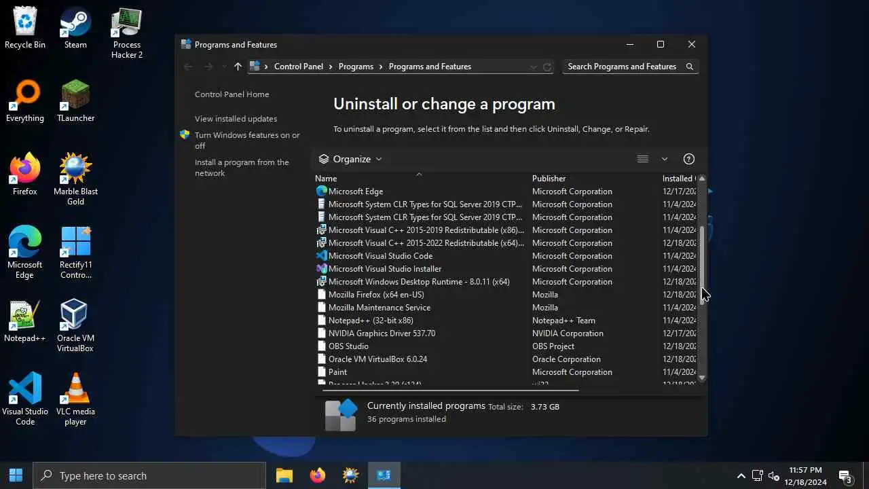Image resolution: width=869 pixels, height=489 pixels.
Task: Click the Marble Blast taskbar icon
Action: pyautogui.click(x=351, y=475)
